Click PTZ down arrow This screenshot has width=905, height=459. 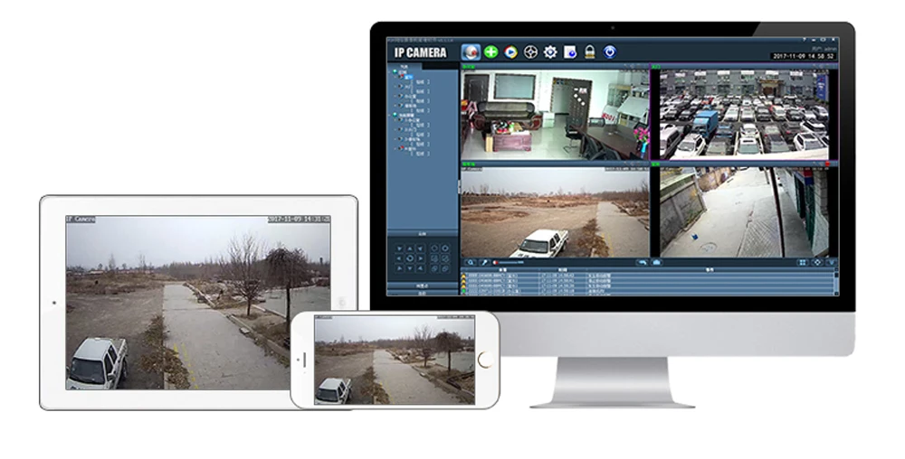[410, 268]
